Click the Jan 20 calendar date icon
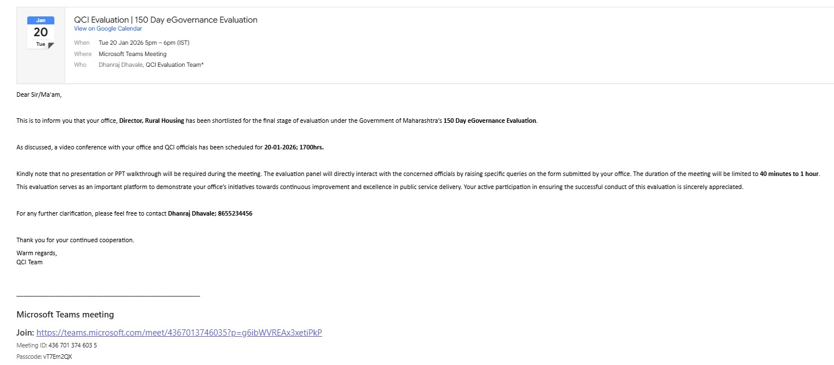The image size is (834, 365). (41, 32)
